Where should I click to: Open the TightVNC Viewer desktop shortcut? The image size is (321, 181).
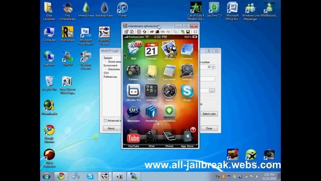click(104, 36)
